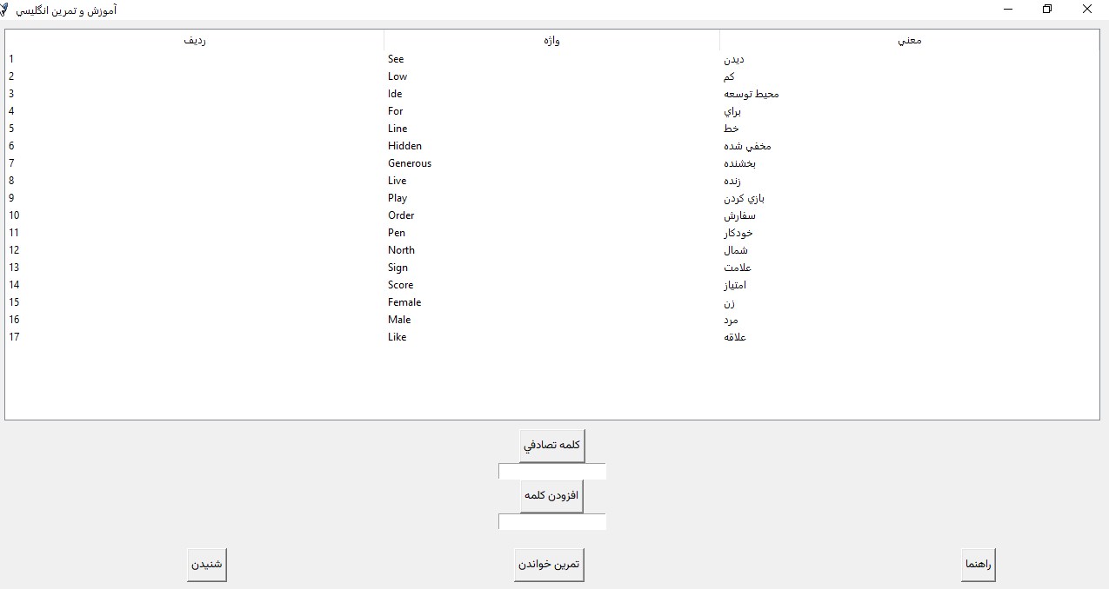Focus the input field below افزودن كلمه
Viewport: 1109px width, 589px height.
point(552,521)
